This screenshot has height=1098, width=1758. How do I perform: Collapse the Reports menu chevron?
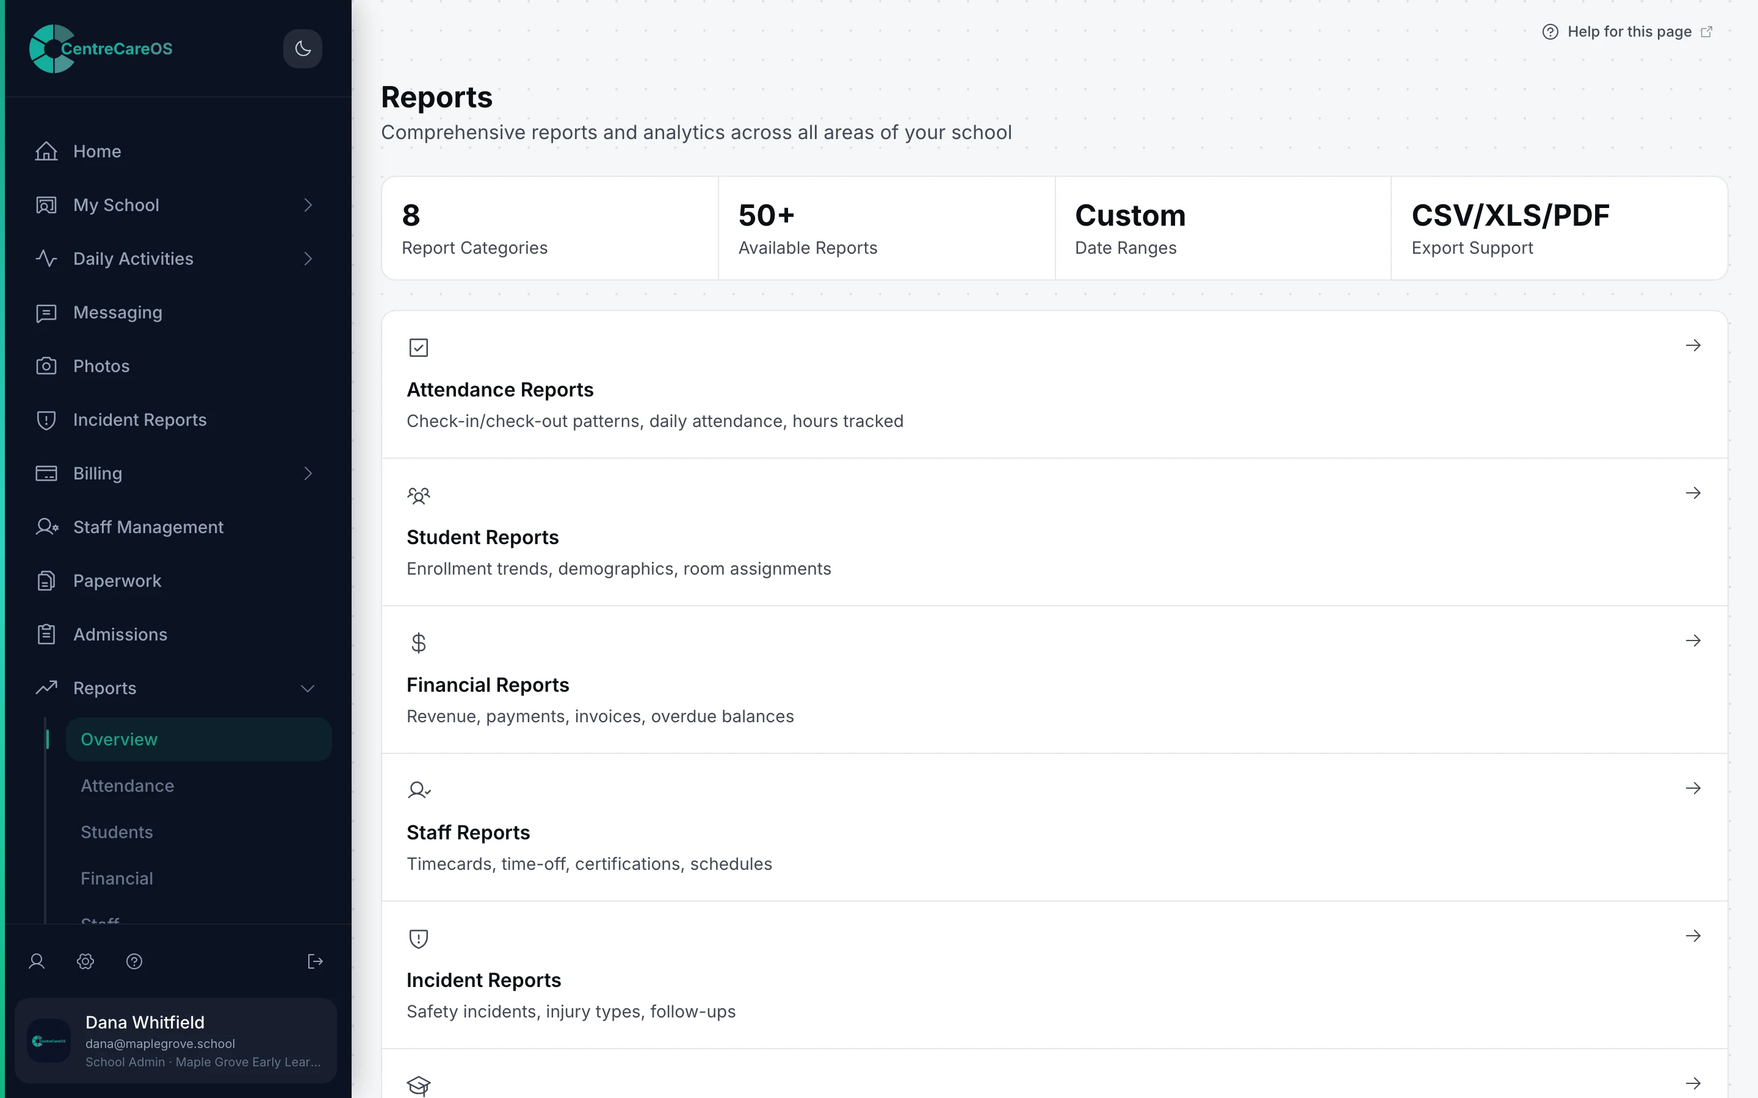[308, 689]
